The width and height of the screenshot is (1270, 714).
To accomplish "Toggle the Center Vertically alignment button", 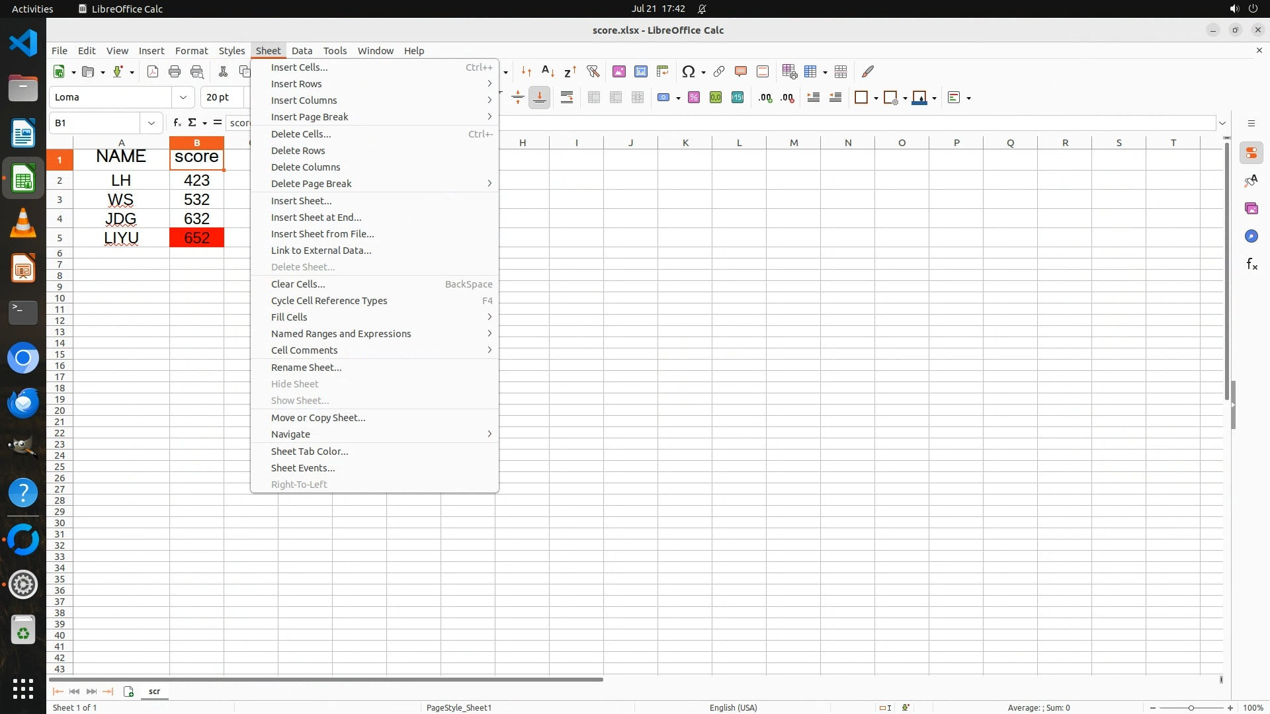I will coord(518,98).
